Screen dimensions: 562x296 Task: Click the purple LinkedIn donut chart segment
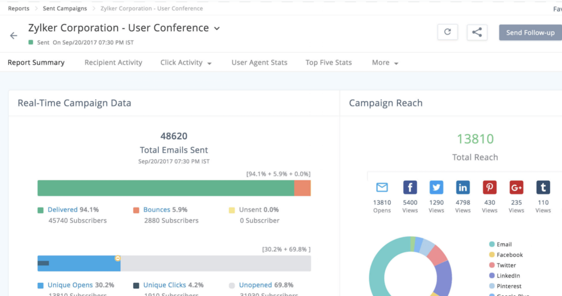[444, 278]
